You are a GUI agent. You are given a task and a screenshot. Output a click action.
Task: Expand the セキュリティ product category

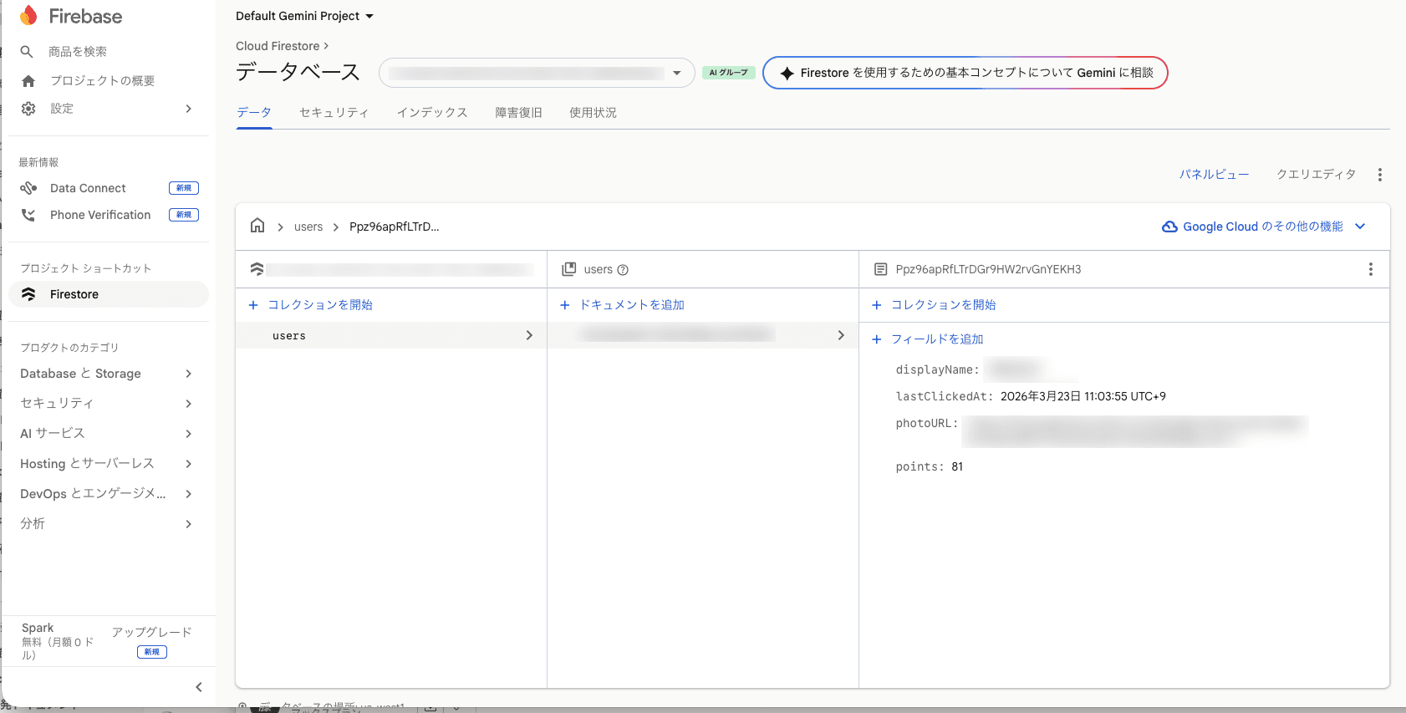pyautogui.click(x=189, y=404)
